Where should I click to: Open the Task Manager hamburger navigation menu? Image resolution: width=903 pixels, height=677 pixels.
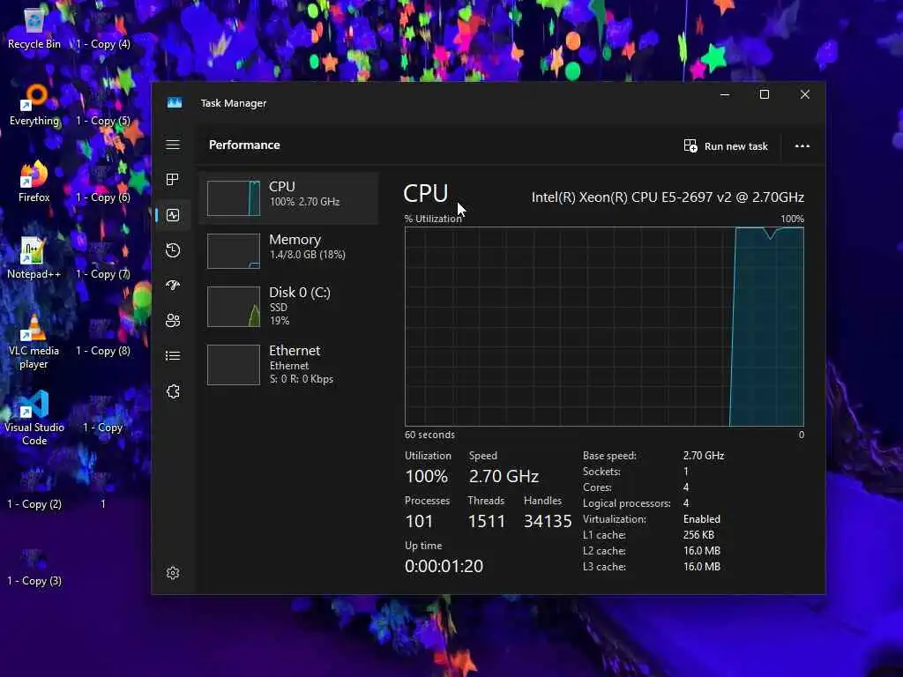pos(173,145)
